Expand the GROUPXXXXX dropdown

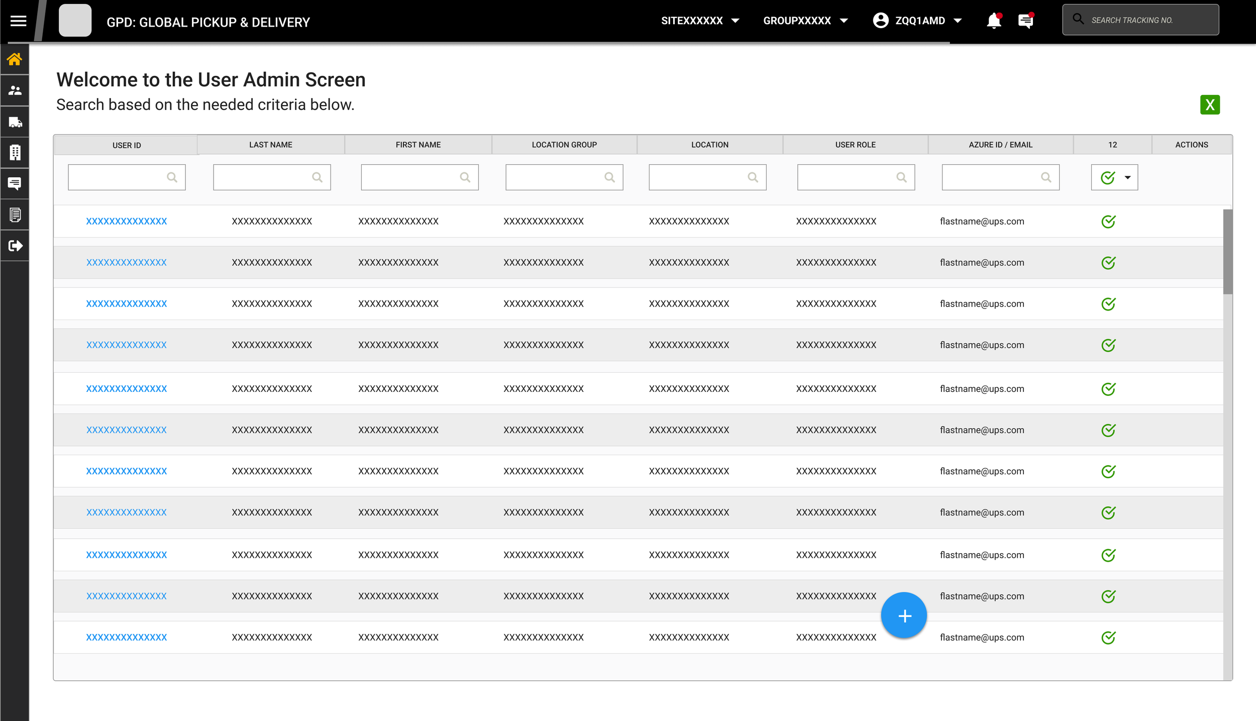805,21
